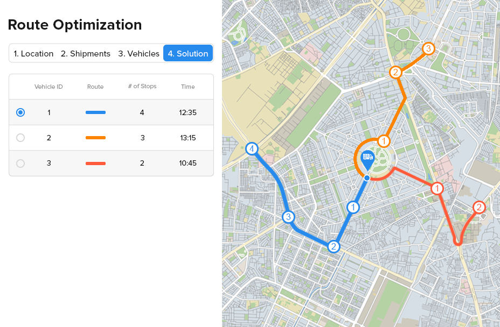Screen dimensions: 500x327
Task: Select red route stop 2 marker
Action: tap(478, 207)
